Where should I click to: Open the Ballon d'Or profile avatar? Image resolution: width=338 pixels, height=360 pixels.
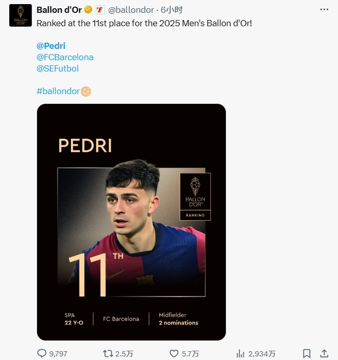tap(20, 15)
